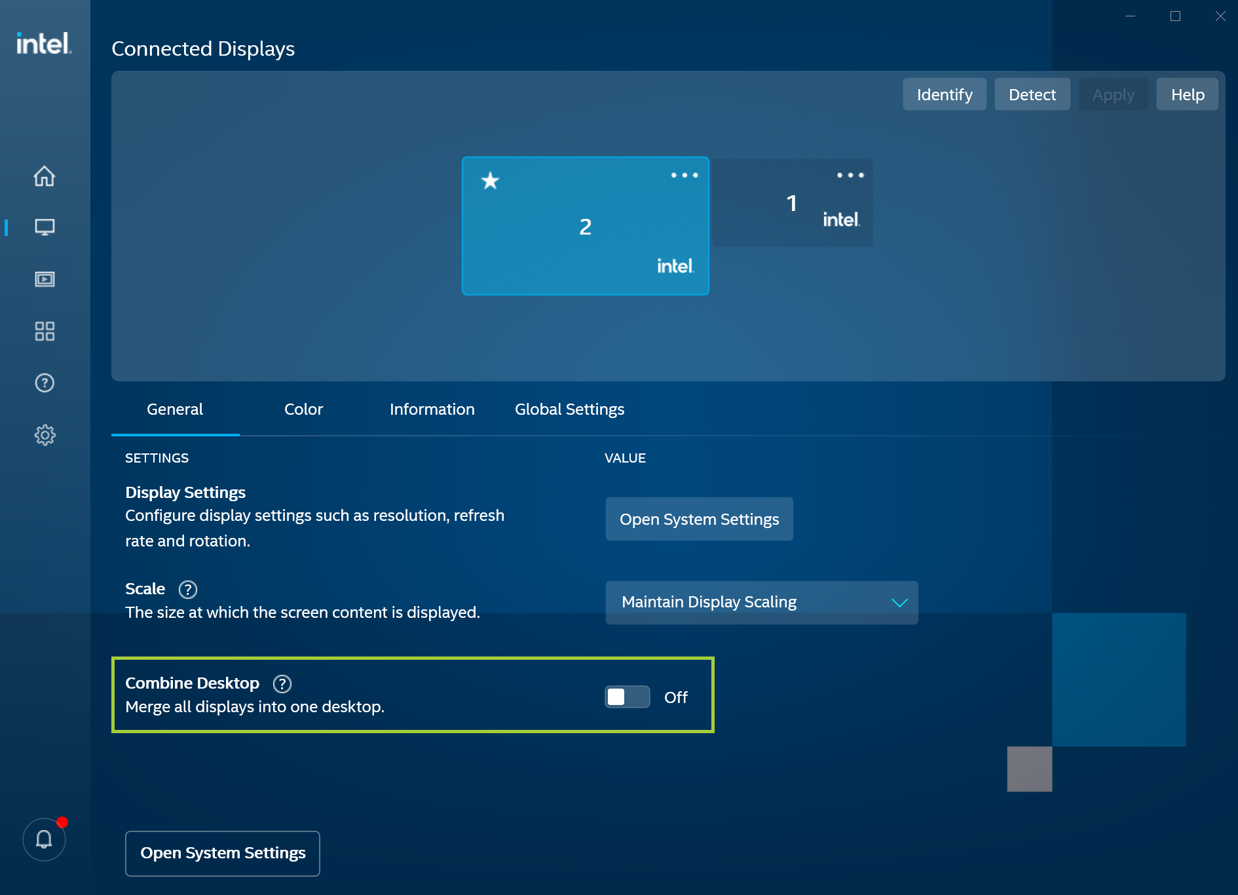The width and height of the screenshot is (1238, 895).
Task: Click the Identify button
Action: 945,94
